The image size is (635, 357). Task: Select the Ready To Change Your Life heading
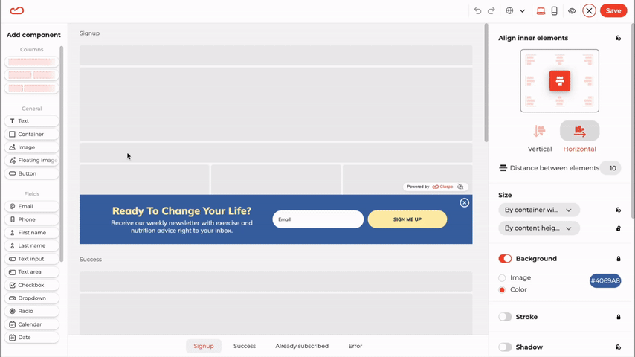182,211
